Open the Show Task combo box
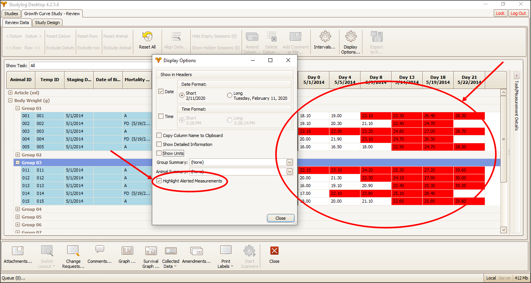531x283 pixels. point(90,66)
